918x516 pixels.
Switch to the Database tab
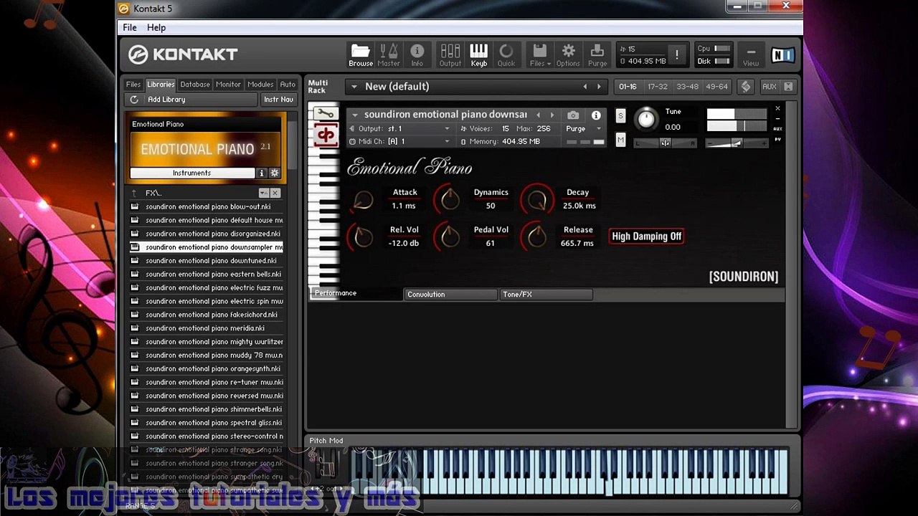[x=195, y=85]
